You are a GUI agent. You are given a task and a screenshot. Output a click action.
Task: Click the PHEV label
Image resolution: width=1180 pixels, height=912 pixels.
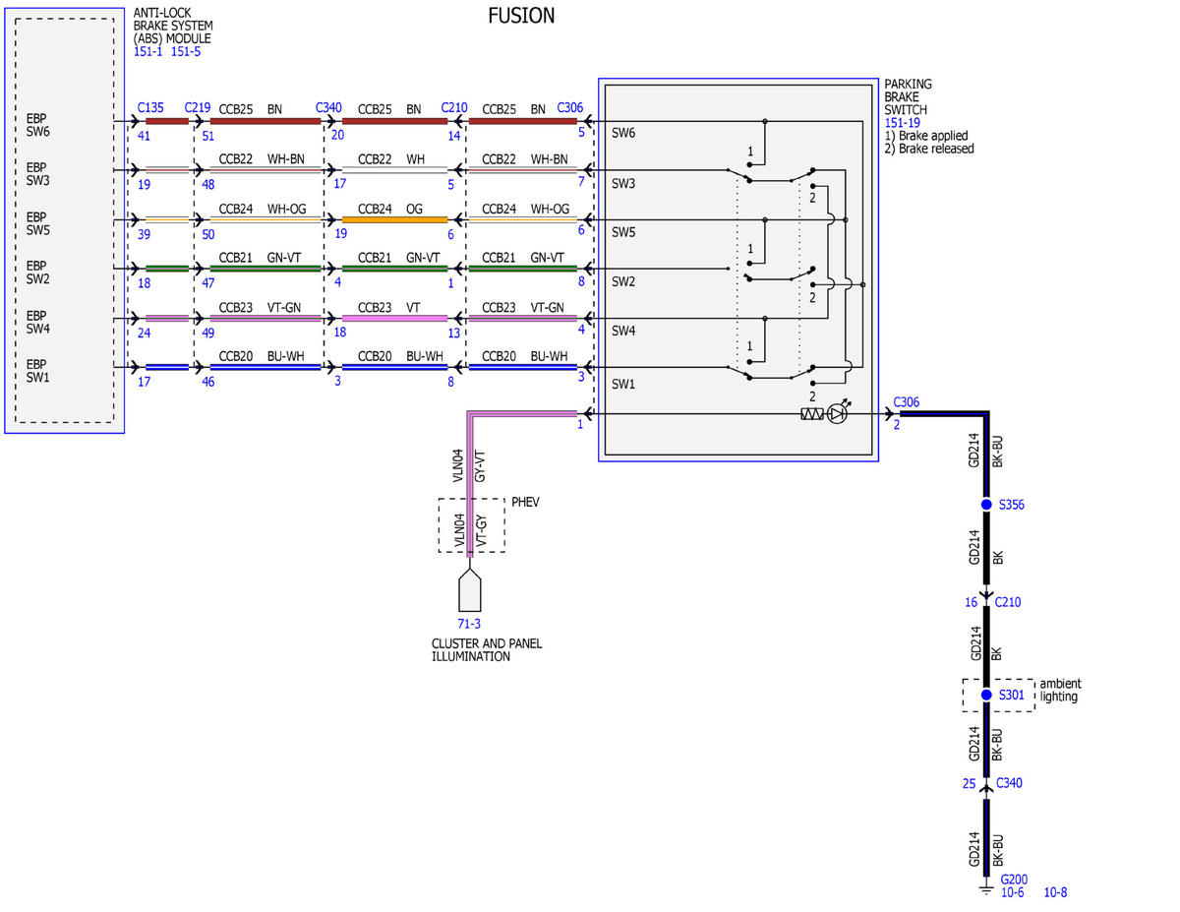click(525, 502)
